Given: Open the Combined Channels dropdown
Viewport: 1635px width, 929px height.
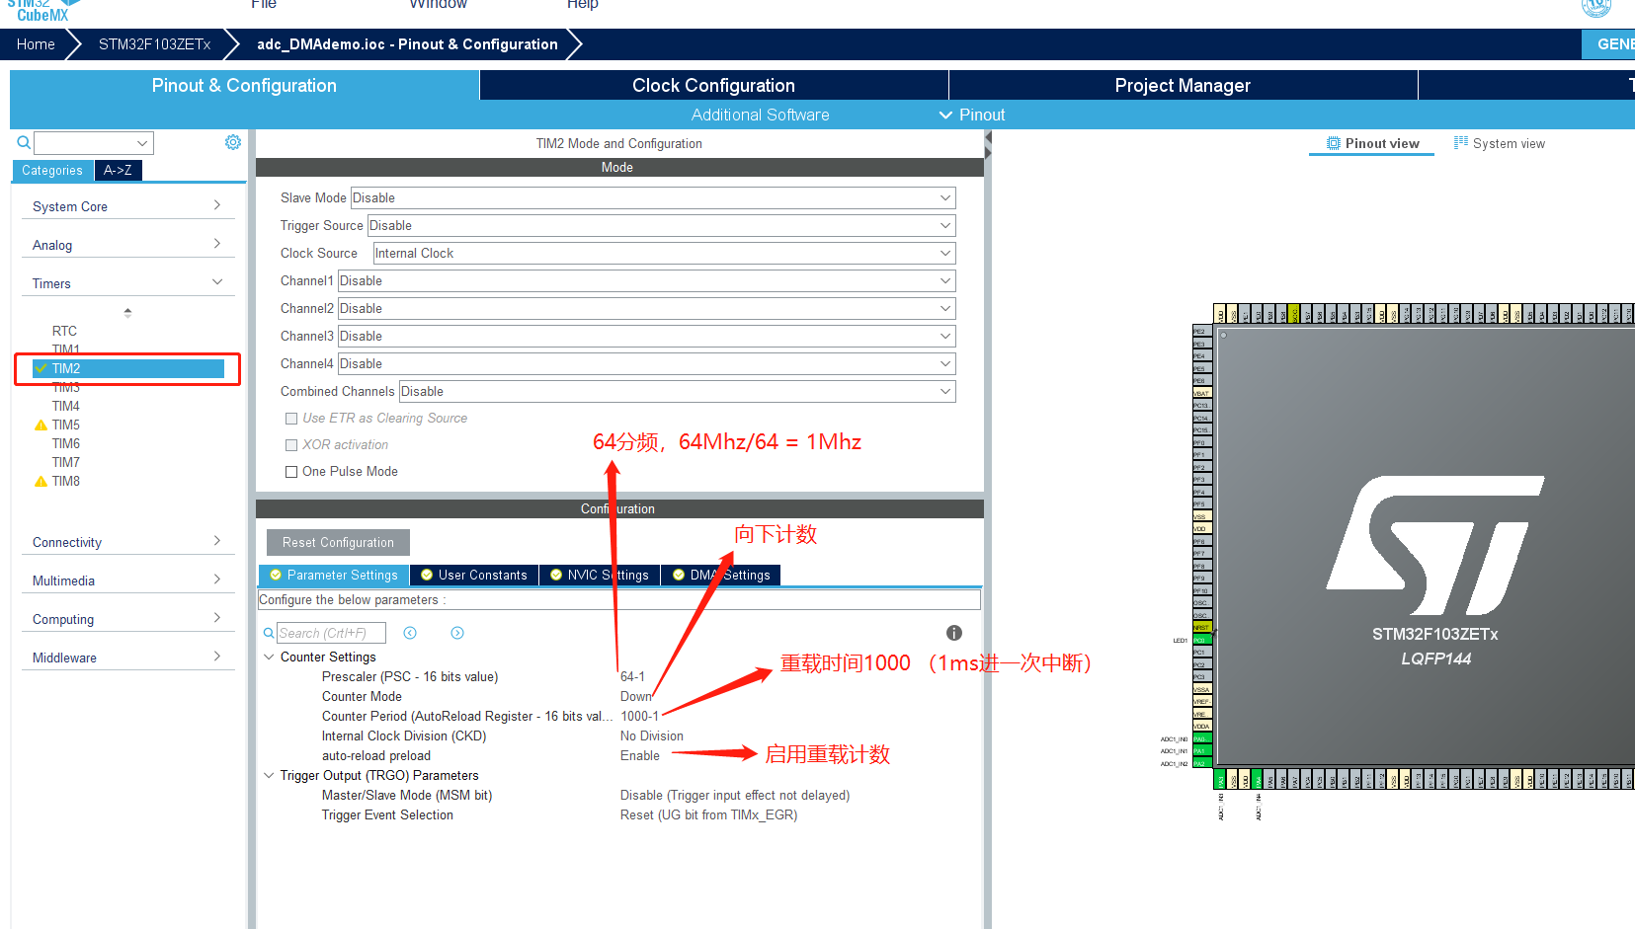Looking at the screenshot, I should pyautogui.click(x=677, y=391).
